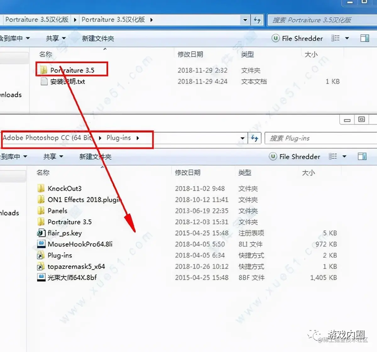The height and width of the screenshot is (352, 377).
Task: Change view icon in top window toolbar
Action: click(x=336, y=38)
